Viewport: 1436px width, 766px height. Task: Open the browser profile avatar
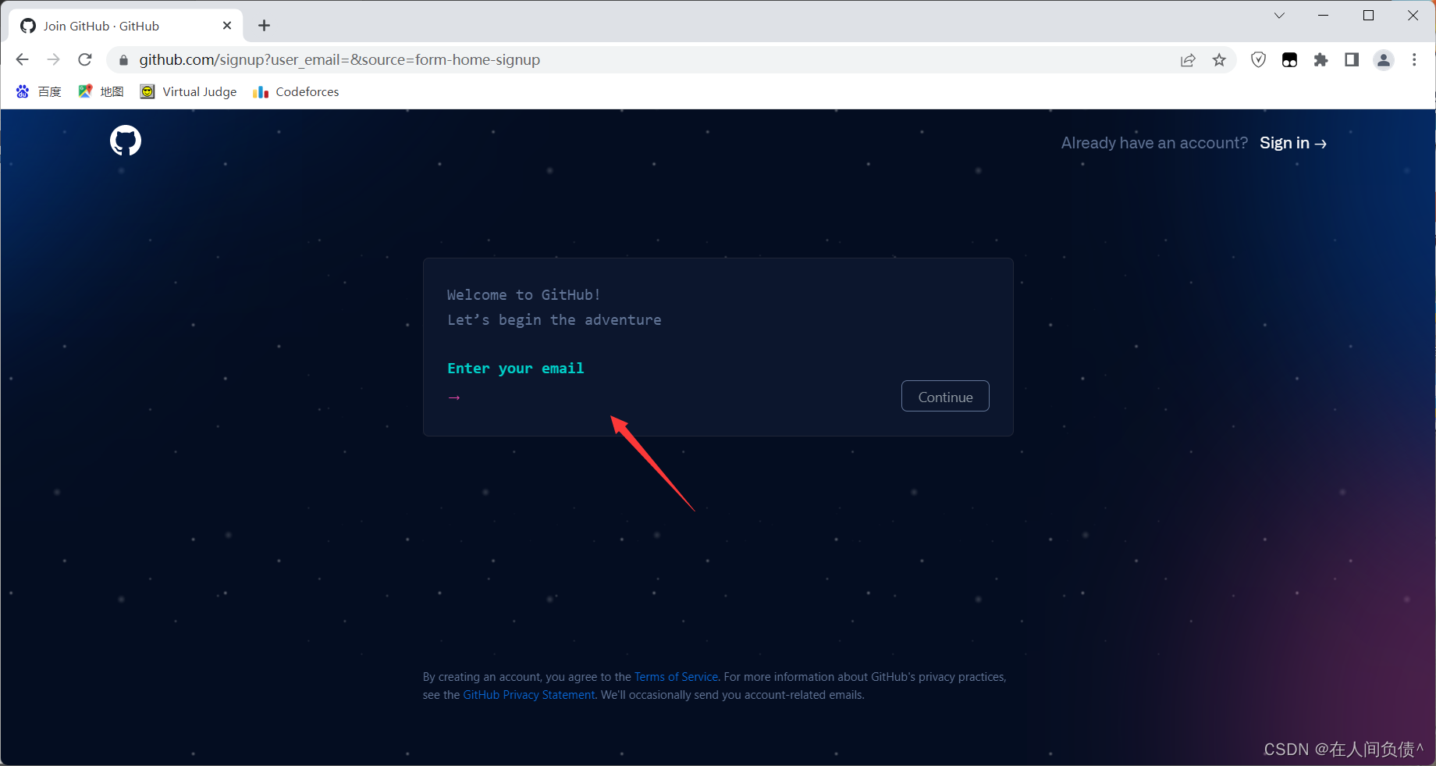tap(1384, 60)
